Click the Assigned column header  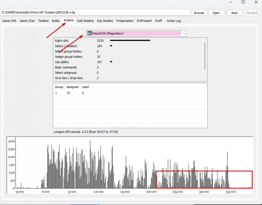(72, 87)
